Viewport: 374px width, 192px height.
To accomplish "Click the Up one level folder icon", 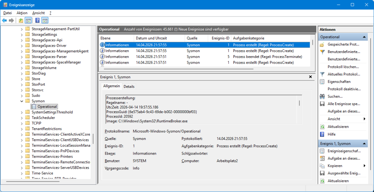I will [x=21, y=21].
